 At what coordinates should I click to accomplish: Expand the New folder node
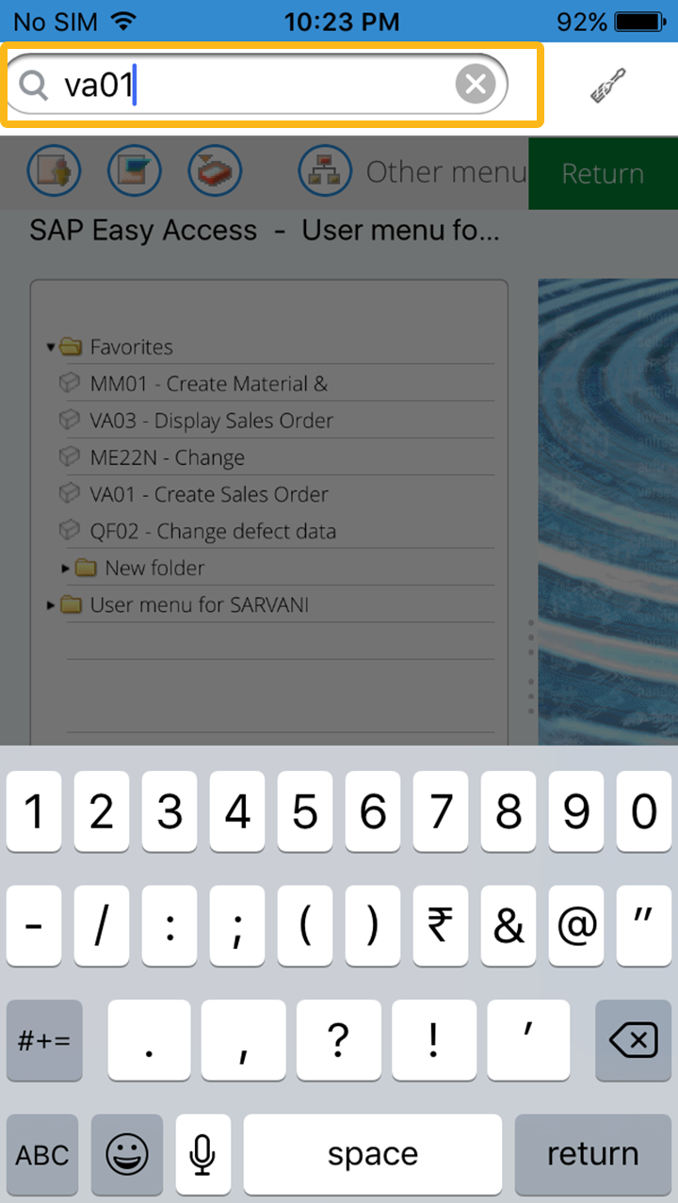click(66, 569)
